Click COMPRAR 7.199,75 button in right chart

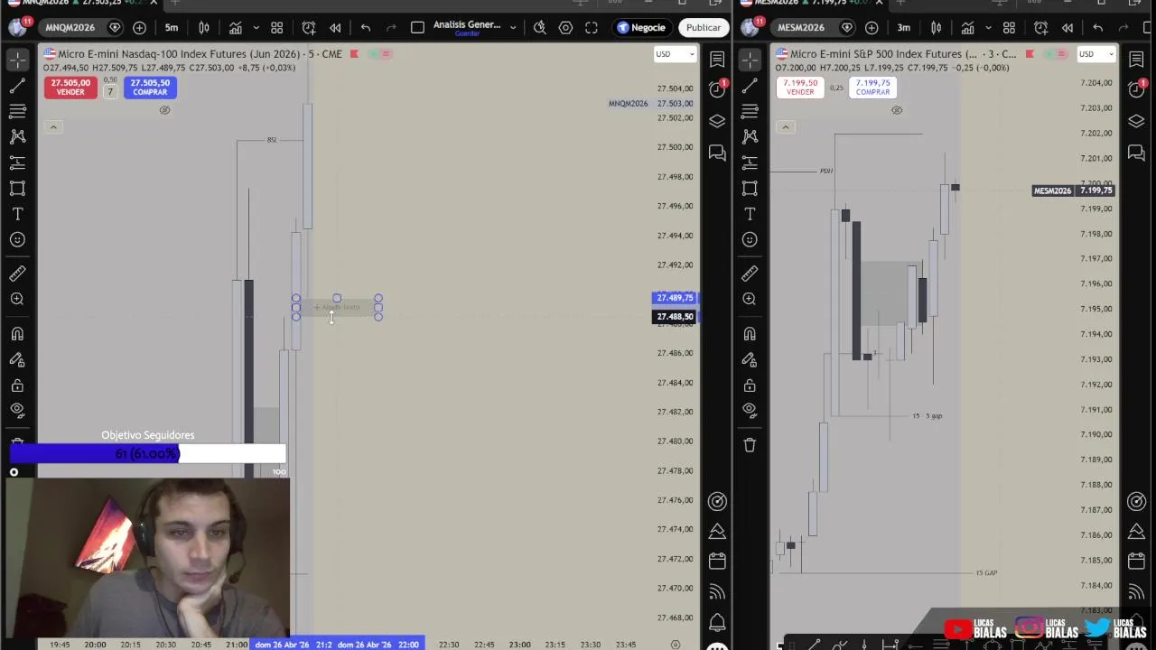(x=872, y=88)
